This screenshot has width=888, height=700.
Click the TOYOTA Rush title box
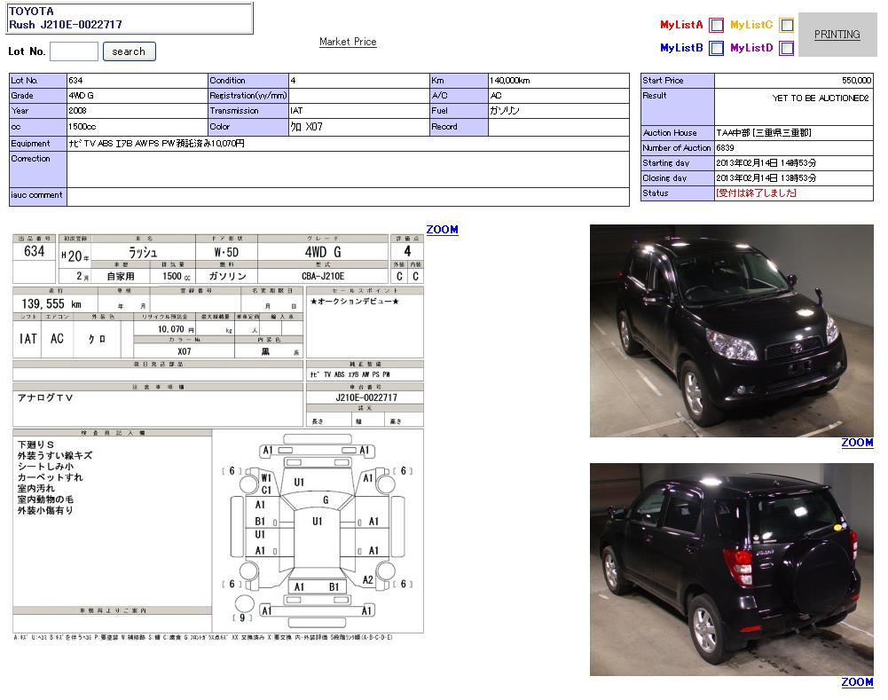click(x=130, y=18)
